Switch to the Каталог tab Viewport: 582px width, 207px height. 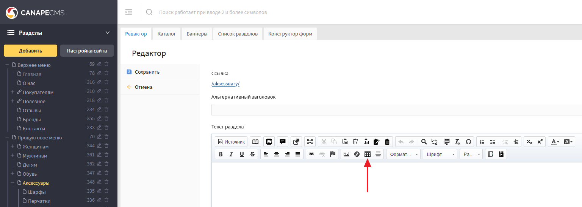(167, 34)
